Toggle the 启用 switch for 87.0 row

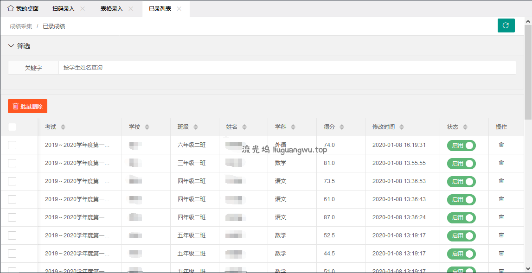coord(461,217)
